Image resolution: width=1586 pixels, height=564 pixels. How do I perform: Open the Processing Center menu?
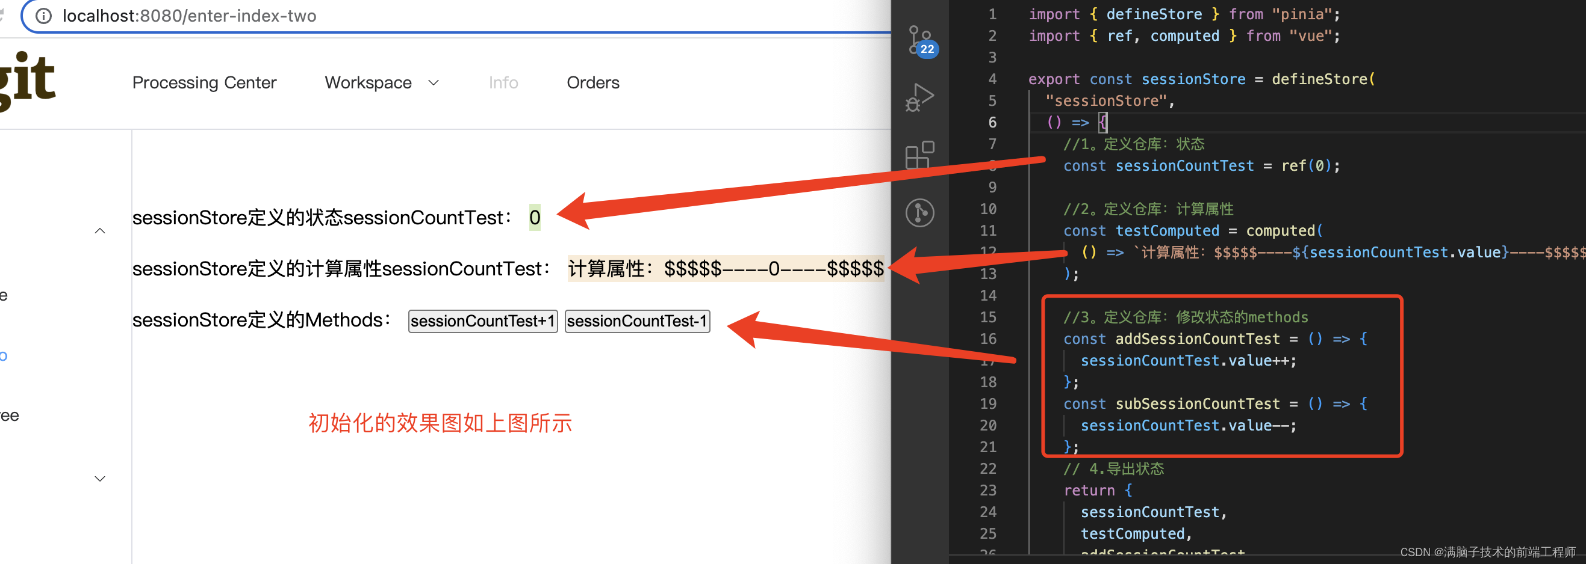click(204, 82)
